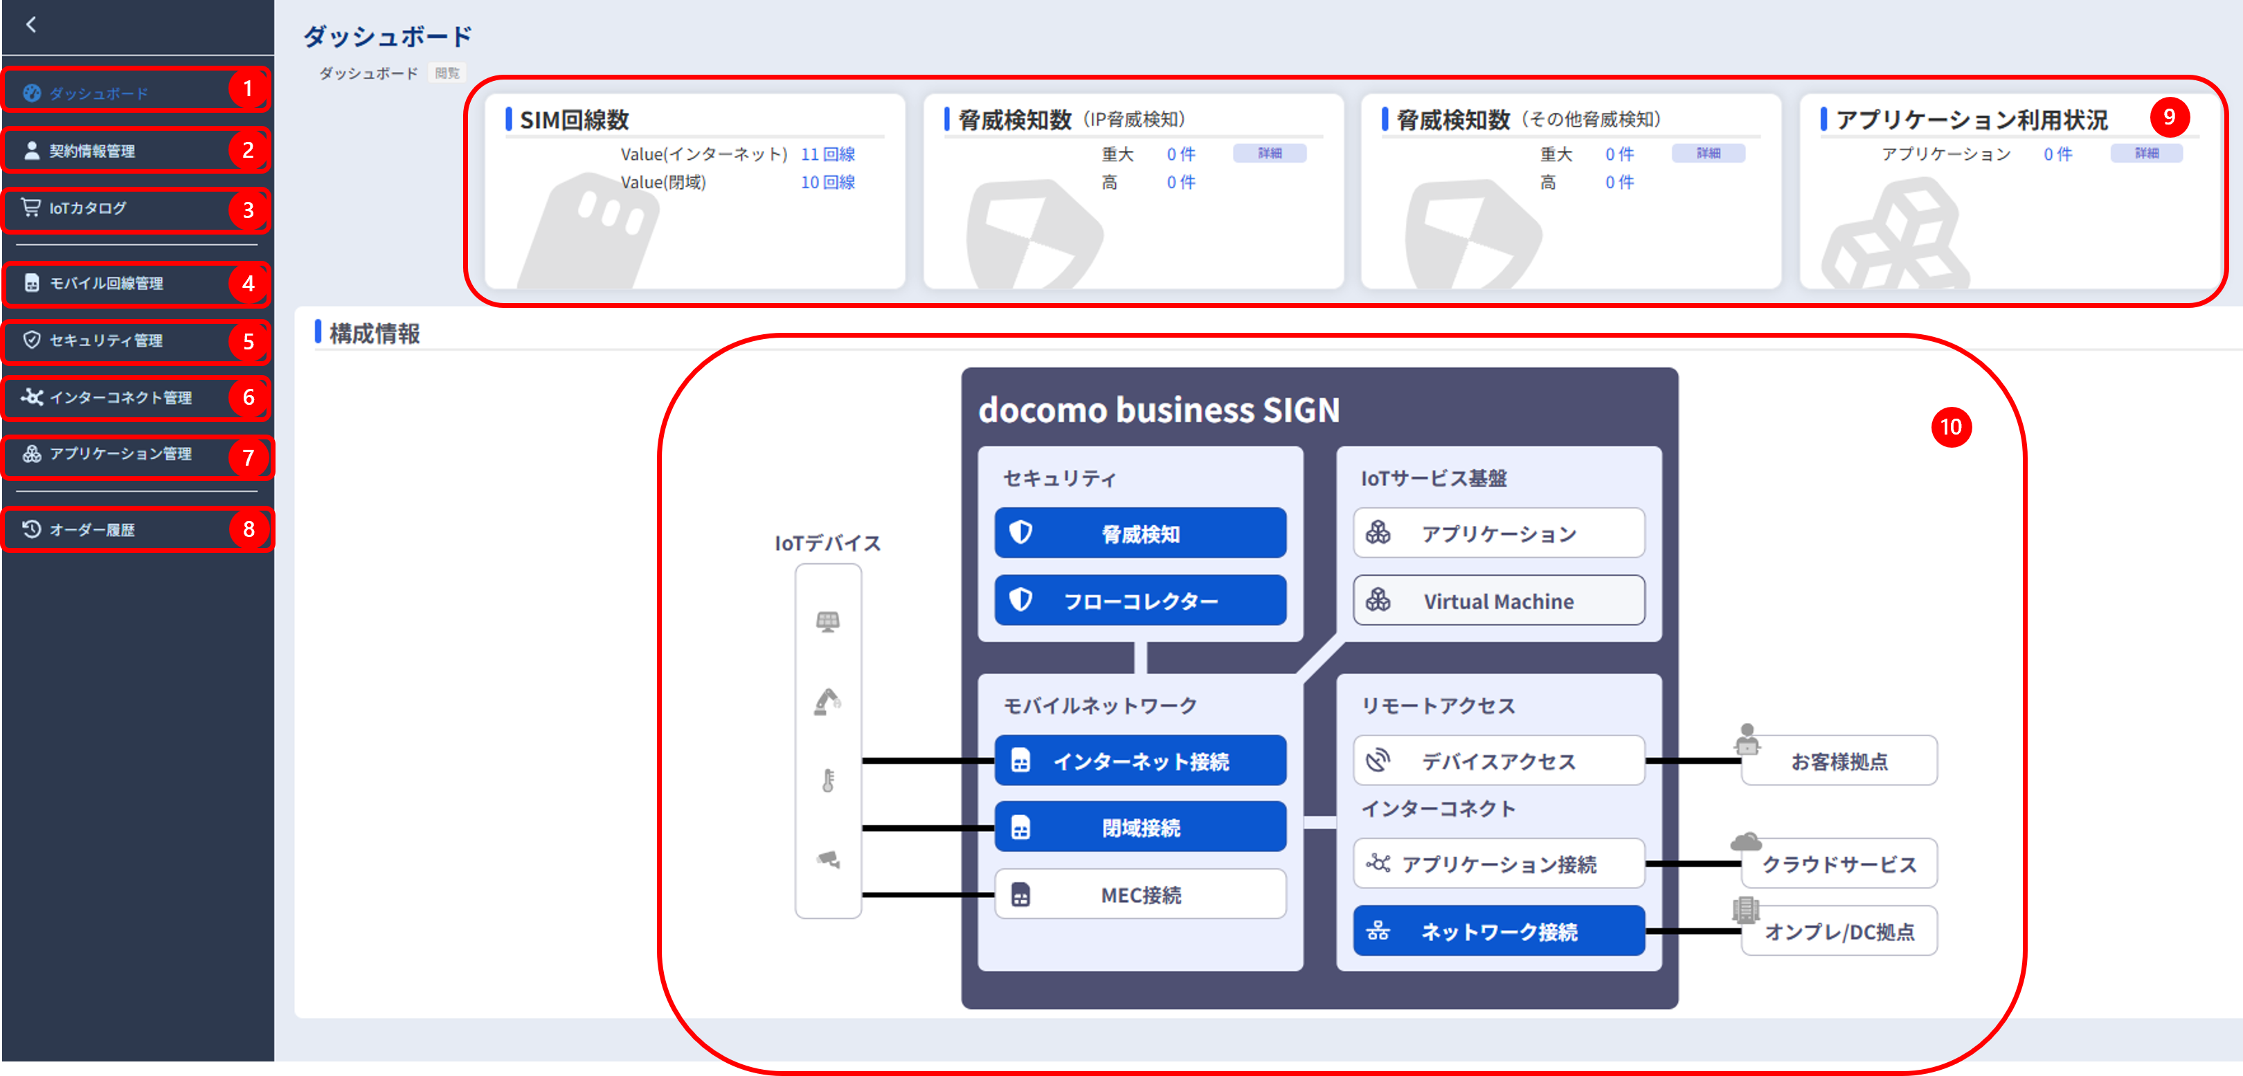
Task: Click the 閲覧 badge near the breadcrumb
Action: click(447, 73)
